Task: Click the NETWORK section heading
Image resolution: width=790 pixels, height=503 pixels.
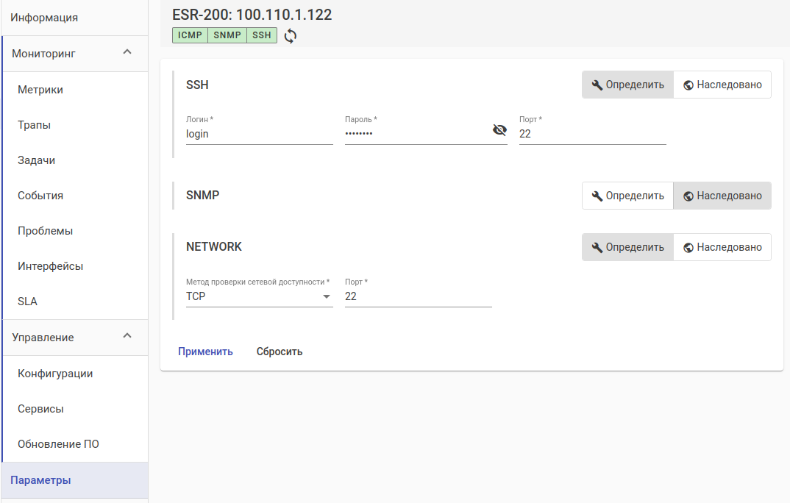Action: (214, 246)
